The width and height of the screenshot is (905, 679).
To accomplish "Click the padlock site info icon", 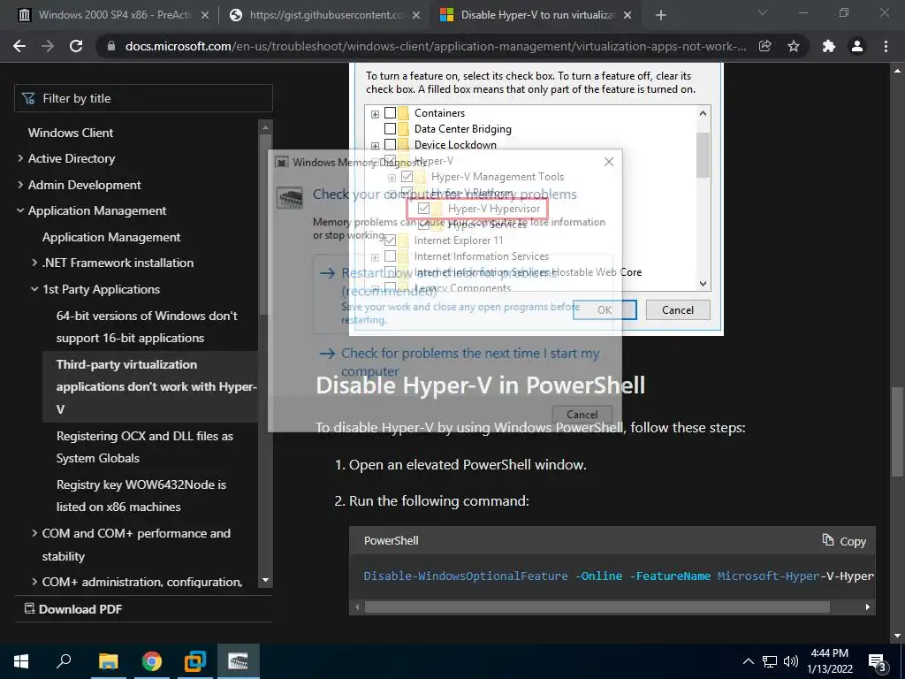I will click(x=111, y=46).
